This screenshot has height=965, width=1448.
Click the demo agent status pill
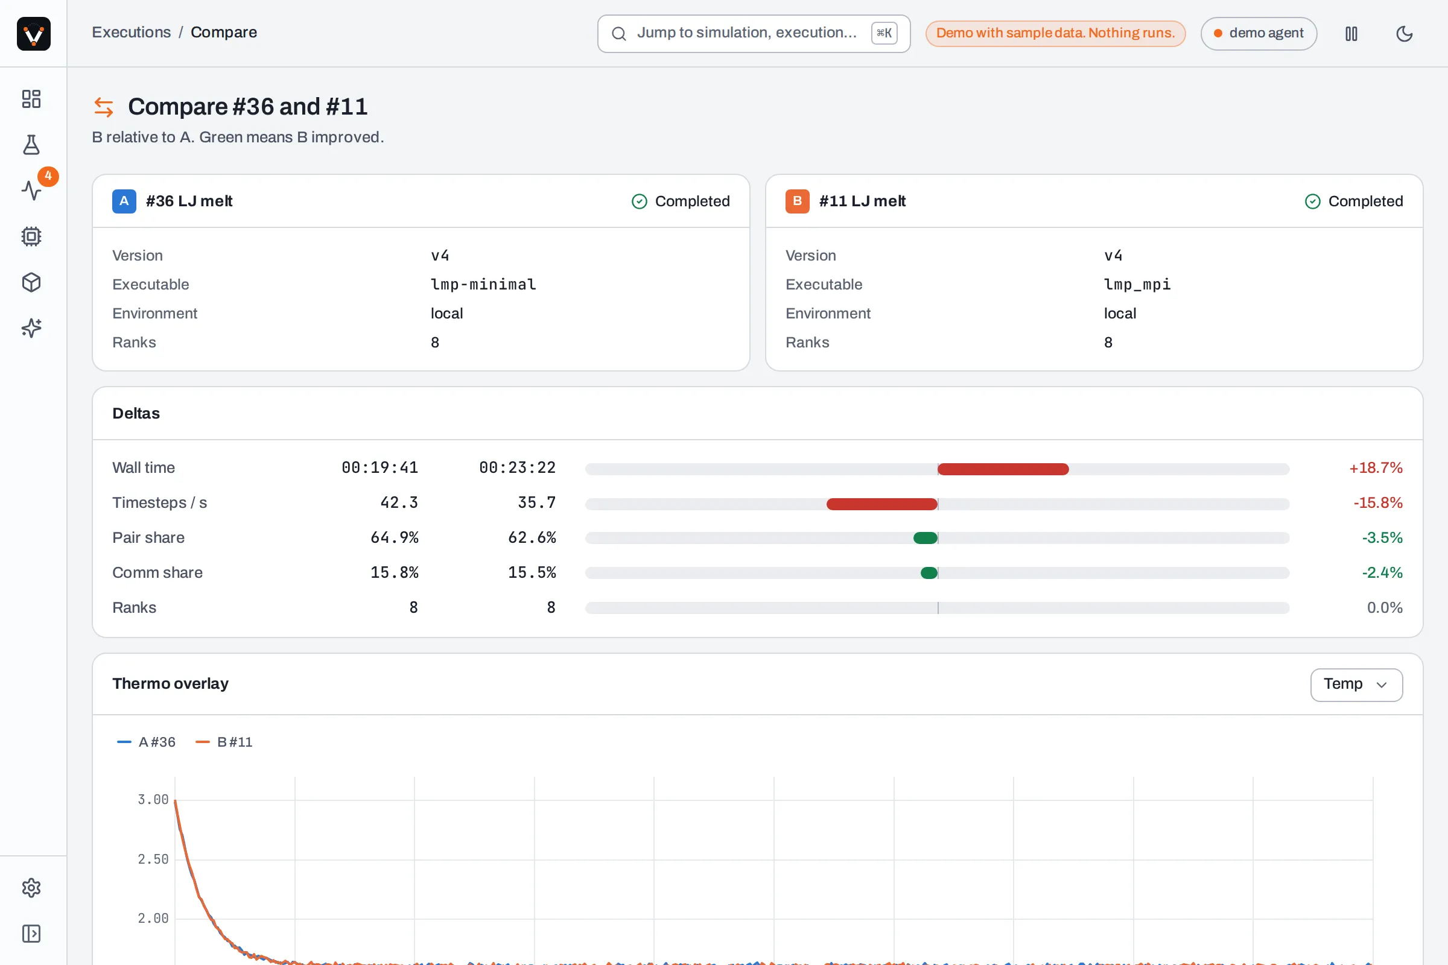[1259, 33]
